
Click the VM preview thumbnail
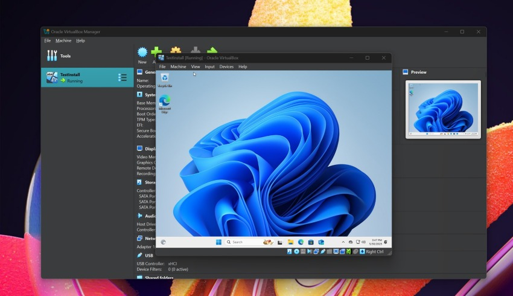point(444,109)
